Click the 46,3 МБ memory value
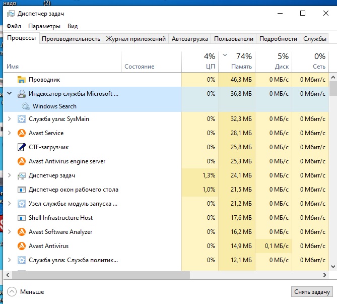The width and height of the screenshot is (337, 304). coord(241,80)
